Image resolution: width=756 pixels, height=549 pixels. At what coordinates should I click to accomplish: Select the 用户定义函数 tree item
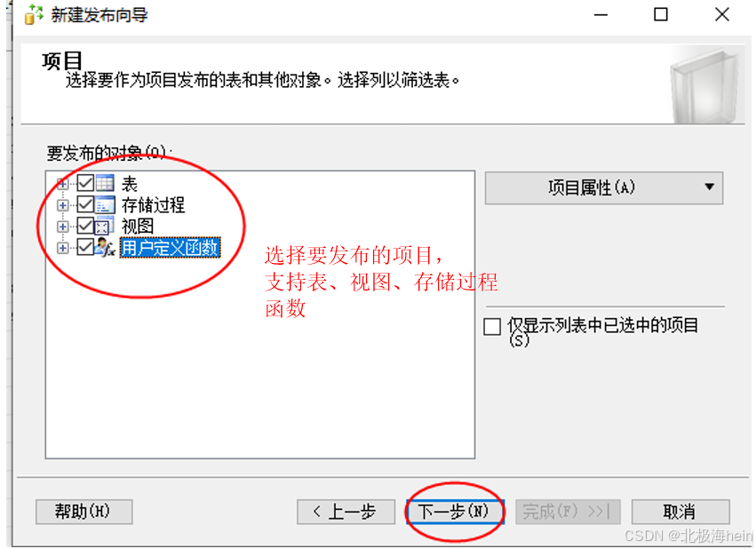170,248
